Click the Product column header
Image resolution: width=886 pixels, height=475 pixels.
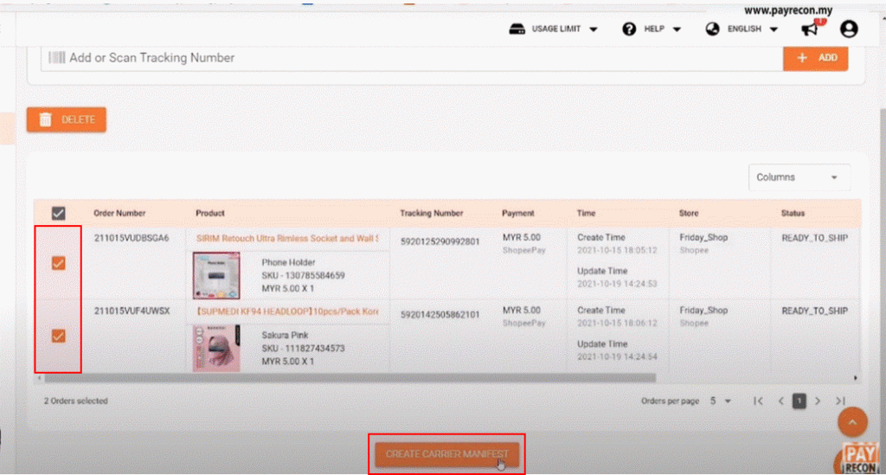pyautogui.click(x=209, y=214)
